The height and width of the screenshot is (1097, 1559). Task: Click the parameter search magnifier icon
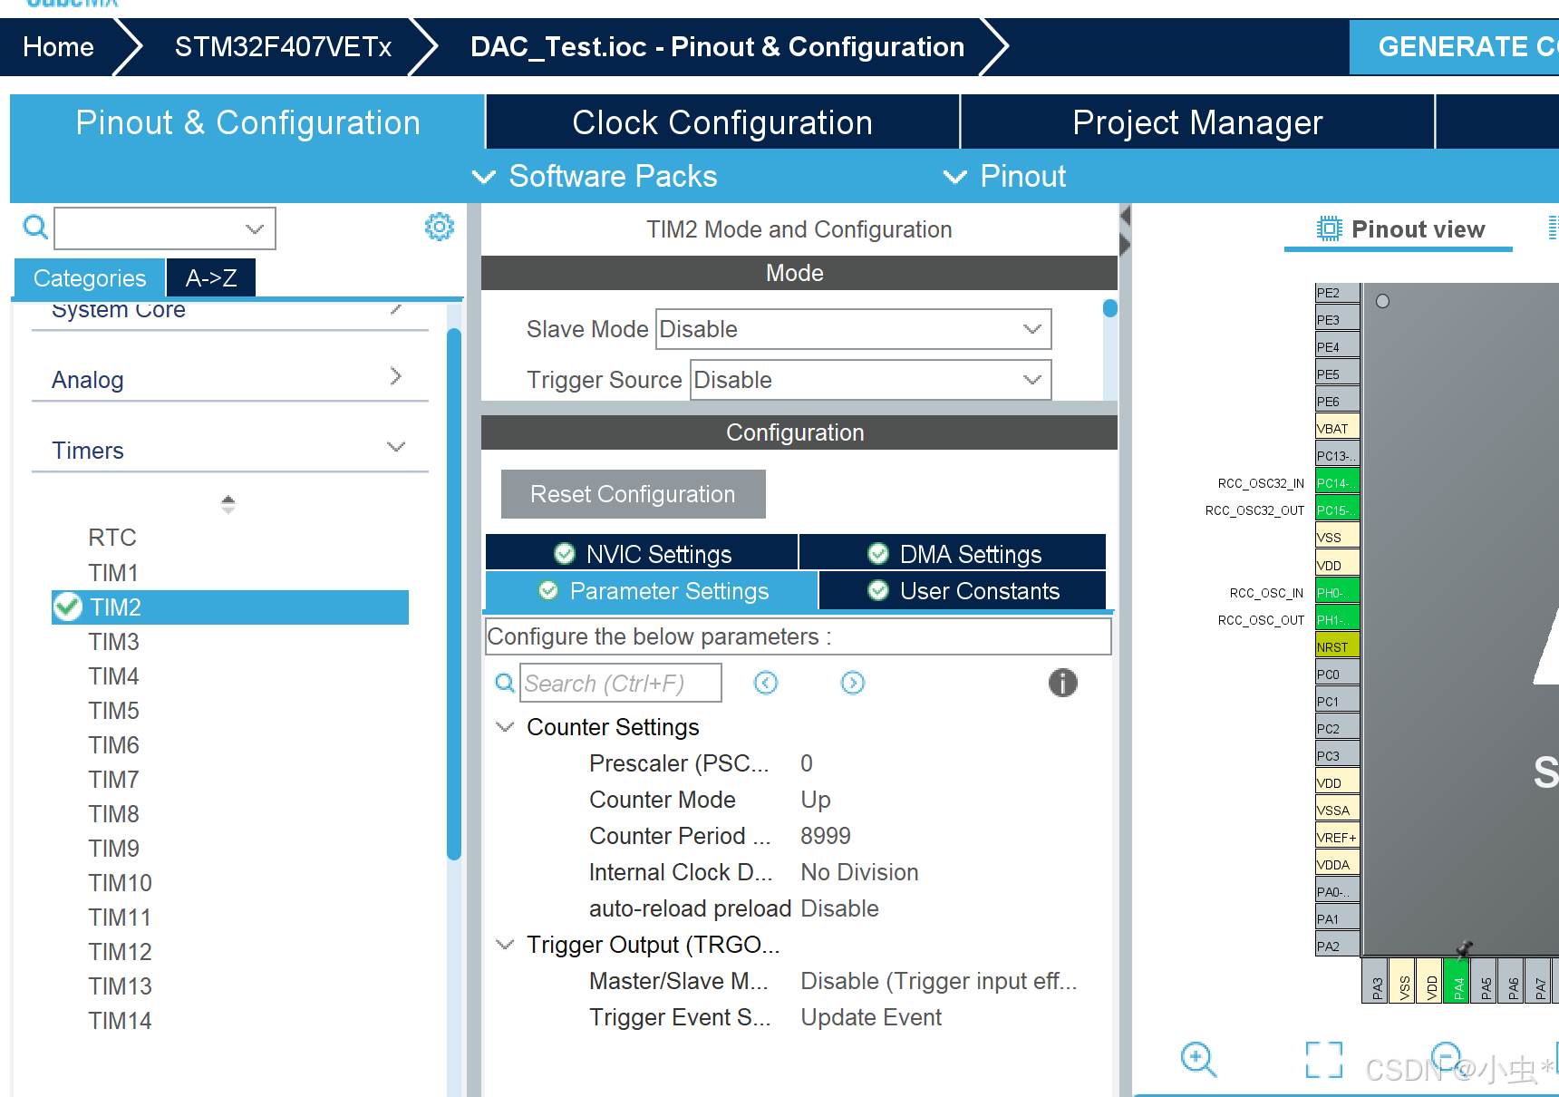pyautogui.click(x=505, y=683)
